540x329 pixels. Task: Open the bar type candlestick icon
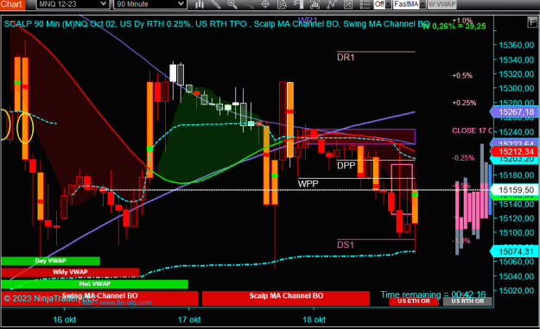(200, 4)
